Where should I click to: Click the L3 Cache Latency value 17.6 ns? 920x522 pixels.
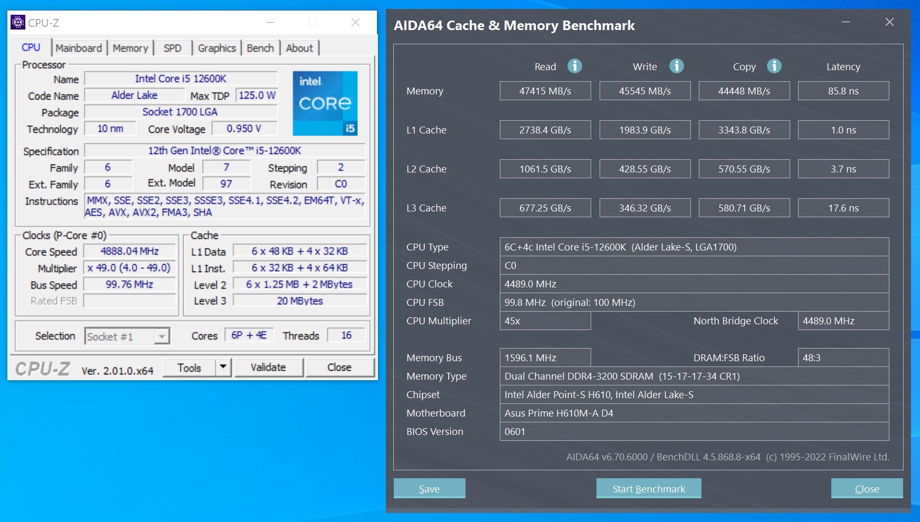843,208
